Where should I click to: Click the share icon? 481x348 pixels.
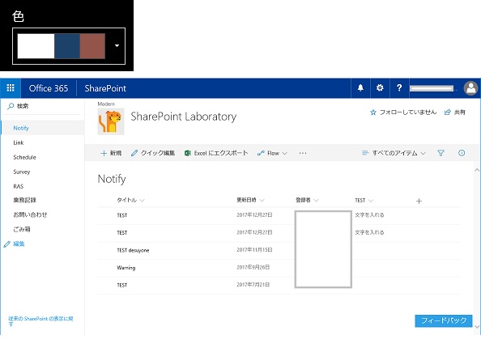447,112
